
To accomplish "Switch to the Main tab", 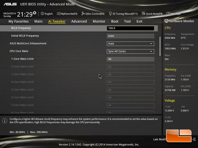I will tap(38, 21).
